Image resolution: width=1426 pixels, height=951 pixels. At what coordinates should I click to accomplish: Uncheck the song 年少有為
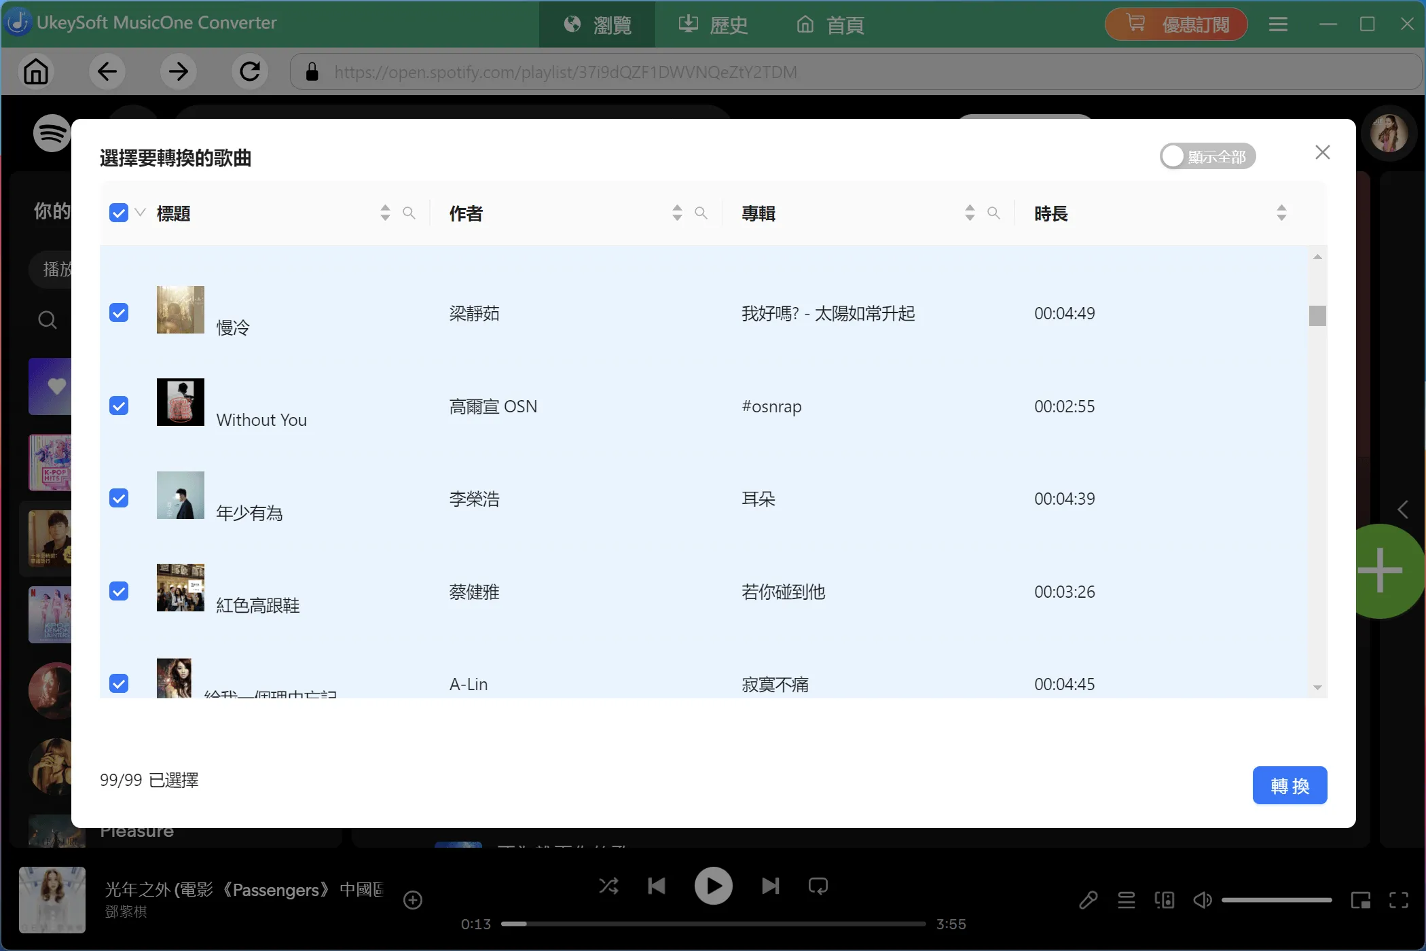tap(118, 499)
